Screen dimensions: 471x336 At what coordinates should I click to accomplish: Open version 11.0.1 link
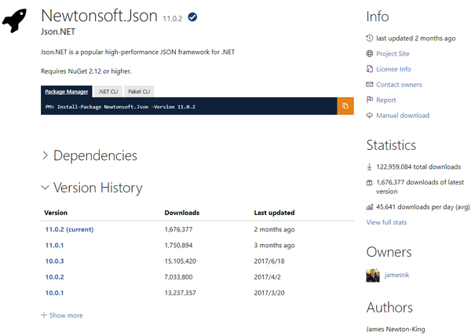[54, 245]
